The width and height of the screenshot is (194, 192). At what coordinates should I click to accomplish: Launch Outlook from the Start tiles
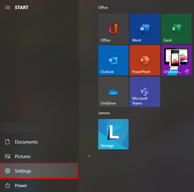pos(113,60)
